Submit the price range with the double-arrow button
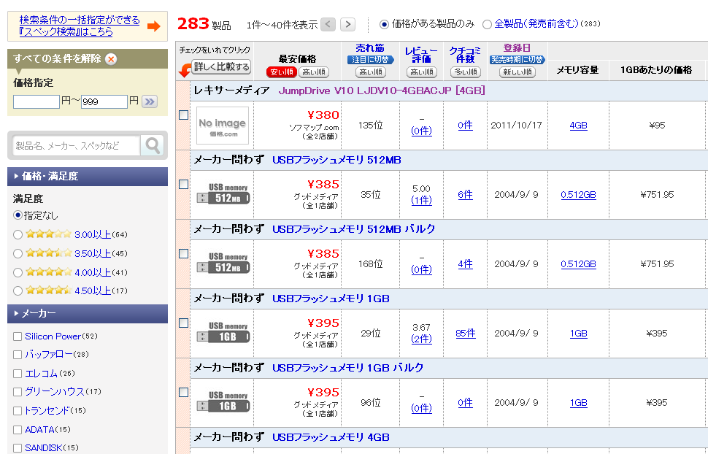This screenshot has width=708, height=454. click(150, 101)
